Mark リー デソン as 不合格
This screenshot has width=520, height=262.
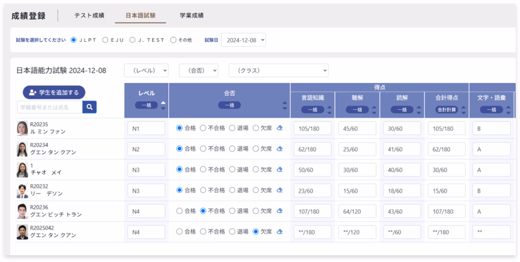tap(203, 190)
